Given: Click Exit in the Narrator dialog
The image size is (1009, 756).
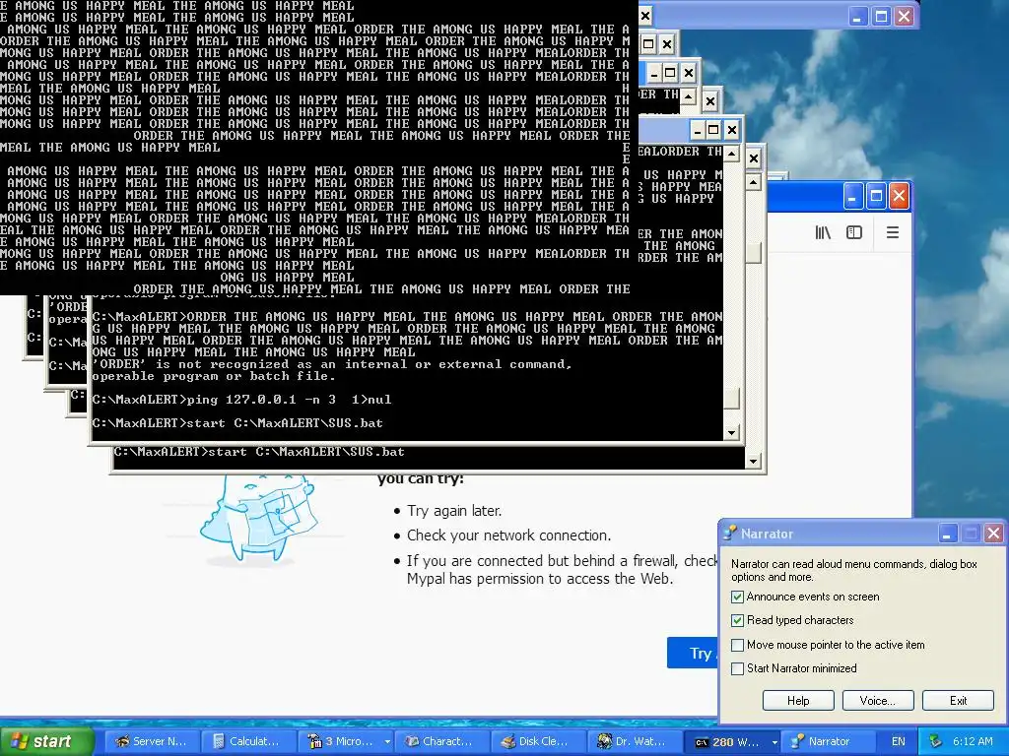Looking at the screenshot, I should 958,701.
